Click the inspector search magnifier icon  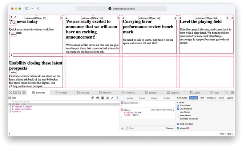pos(227,93)
